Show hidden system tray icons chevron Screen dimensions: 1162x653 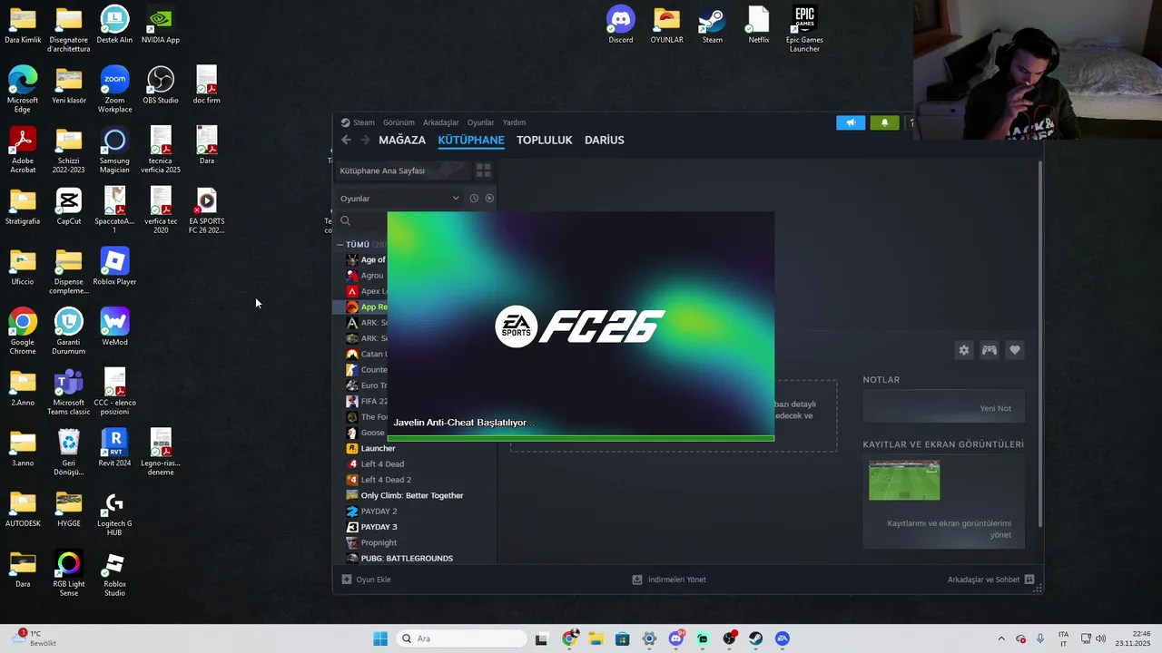(x=1001, y=638)
